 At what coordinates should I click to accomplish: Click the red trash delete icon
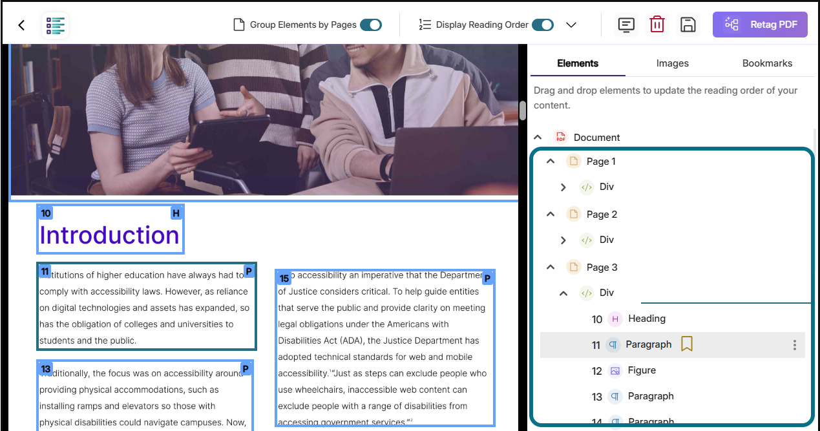point(657,25)
